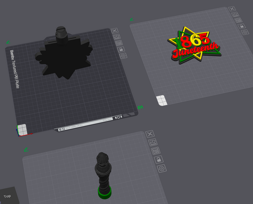253x204 pixels.
Task: Remove the Juneteenth plate using its X icon
Action: click(232, 9)
